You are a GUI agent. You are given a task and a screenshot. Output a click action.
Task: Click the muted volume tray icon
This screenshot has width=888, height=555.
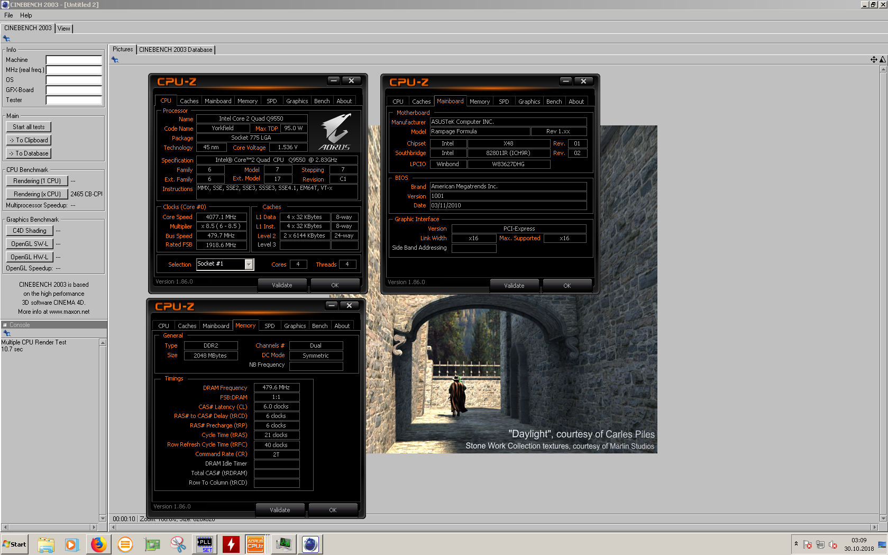point(833,544)
